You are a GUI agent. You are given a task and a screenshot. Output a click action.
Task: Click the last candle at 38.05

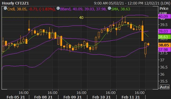click(x=148, y=44)
